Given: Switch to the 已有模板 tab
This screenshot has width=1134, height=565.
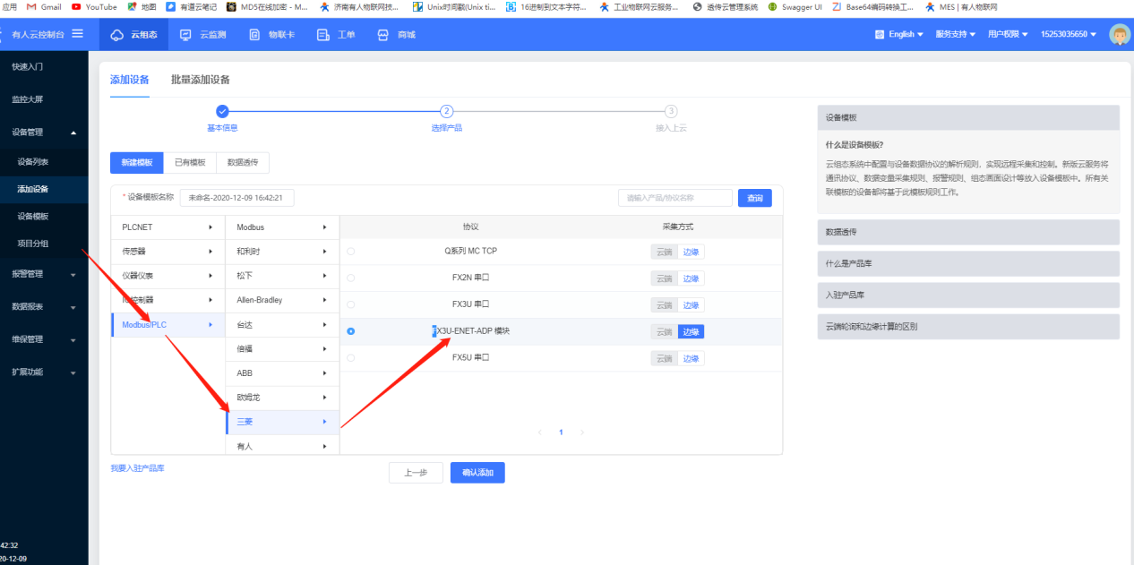Looking at the screenshot, I should pos(189,162).
